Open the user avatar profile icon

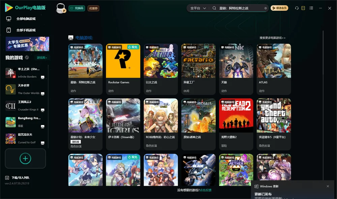[x=61, y=8]
